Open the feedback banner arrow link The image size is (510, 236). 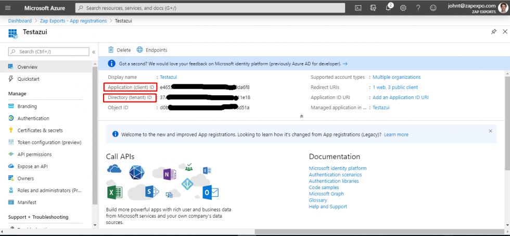coord(345,64)
